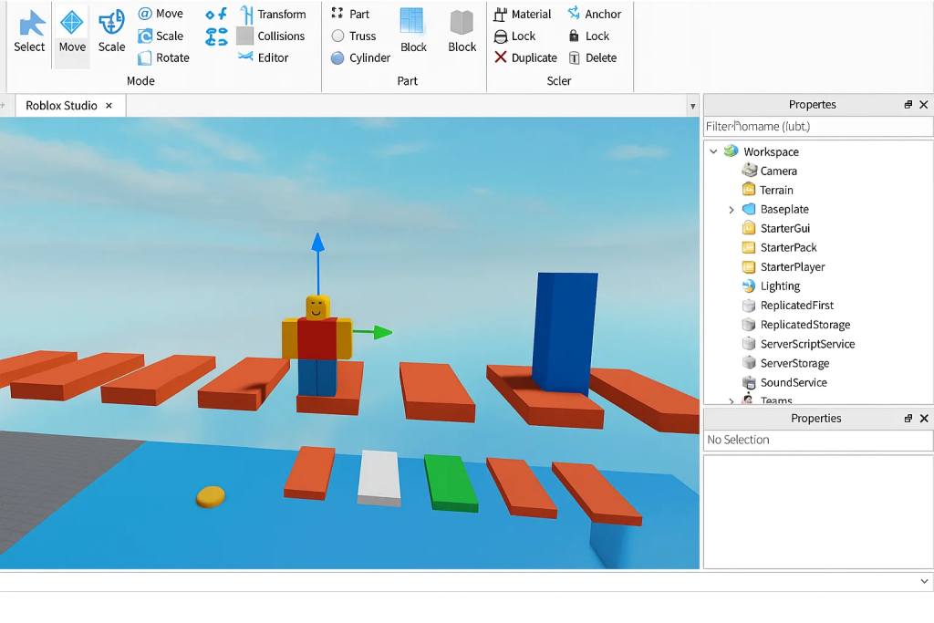934x623 pixels.
Task: Click the padlock Lock option below Anchor
Action: pos(588,36)
